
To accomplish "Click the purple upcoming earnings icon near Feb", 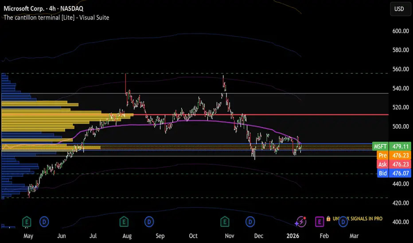I will [319, 222].
